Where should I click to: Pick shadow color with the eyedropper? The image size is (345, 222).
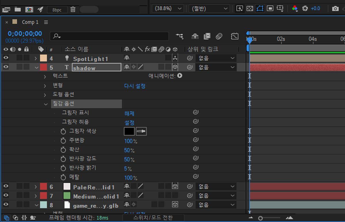(141, 131)
